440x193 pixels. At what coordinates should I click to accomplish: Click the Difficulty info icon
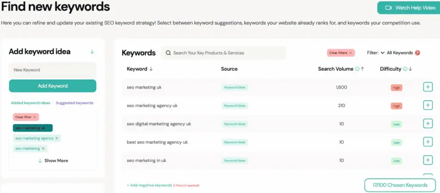click(x=405, y=69)
